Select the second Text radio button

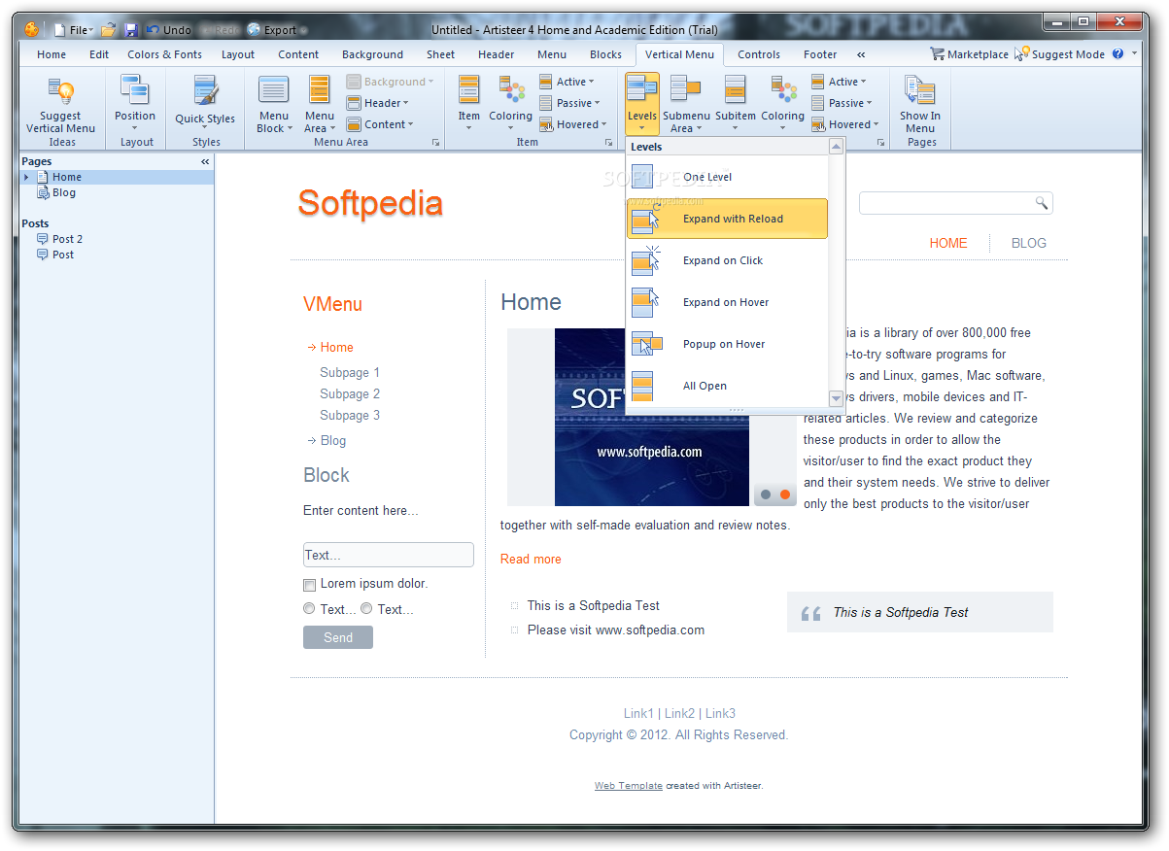tap(366, 609)
